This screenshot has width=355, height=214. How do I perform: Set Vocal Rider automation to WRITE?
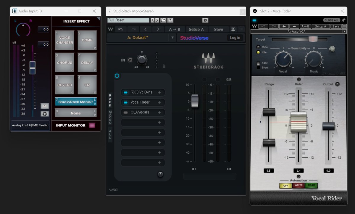[298, 186]
